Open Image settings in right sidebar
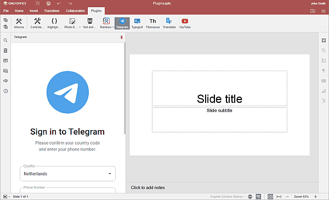Image resolution: width=329 pixels, height=200 pixels. click(324, 60)
